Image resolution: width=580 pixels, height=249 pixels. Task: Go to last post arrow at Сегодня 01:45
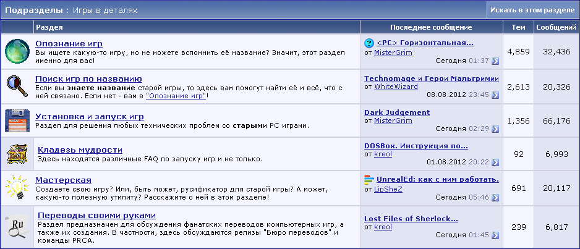[495, 235]
